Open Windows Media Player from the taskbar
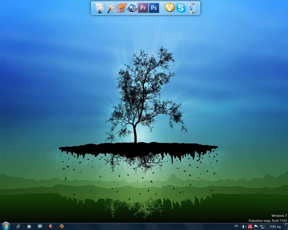 click(x=29, y=226)
